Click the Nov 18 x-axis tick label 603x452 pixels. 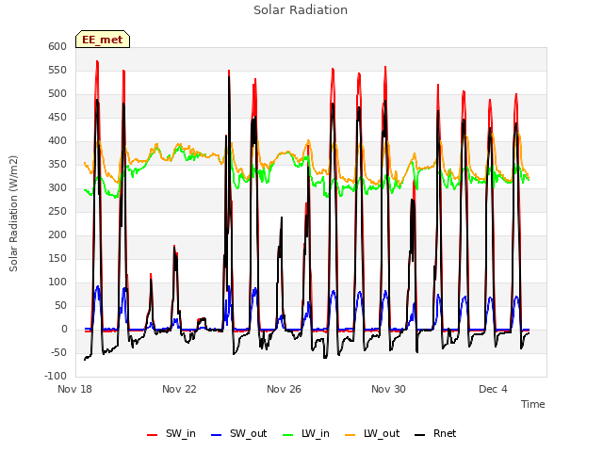pyautogui.click(x=75, y=389)
